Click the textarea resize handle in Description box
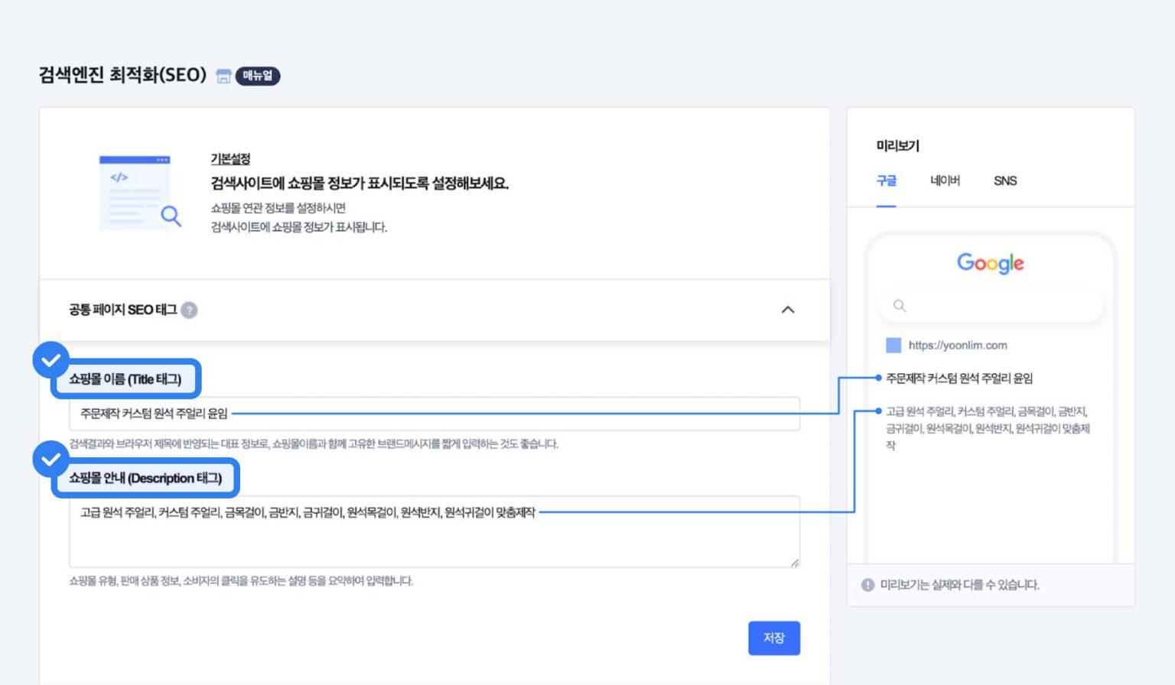The height and width of the screenshot is (685, 1175). tap(795, 563)
